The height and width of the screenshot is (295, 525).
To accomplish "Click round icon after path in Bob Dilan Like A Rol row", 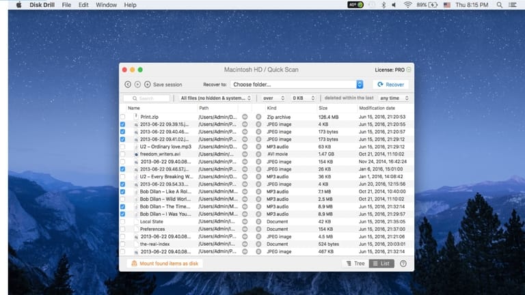I will [x=245, y=192].
